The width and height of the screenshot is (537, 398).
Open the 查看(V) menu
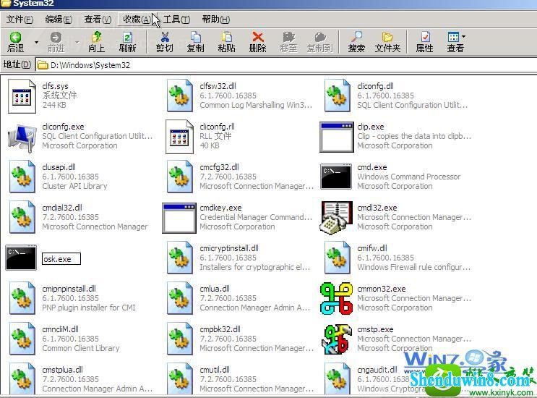click(x=98, y=20)
